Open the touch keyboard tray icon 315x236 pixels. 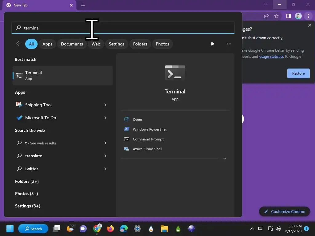261,229
